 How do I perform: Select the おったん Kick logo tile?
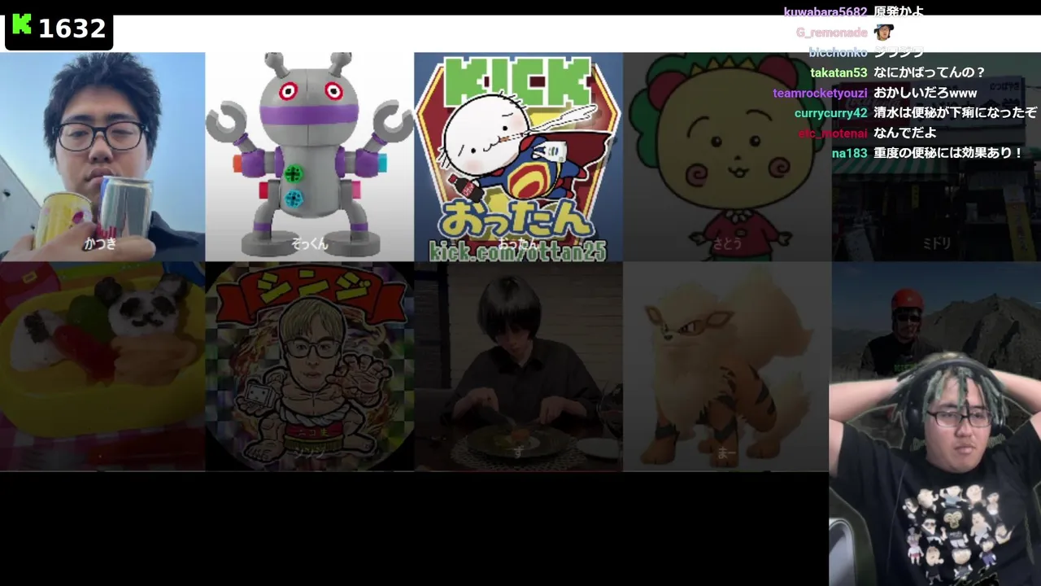(518, 156)
